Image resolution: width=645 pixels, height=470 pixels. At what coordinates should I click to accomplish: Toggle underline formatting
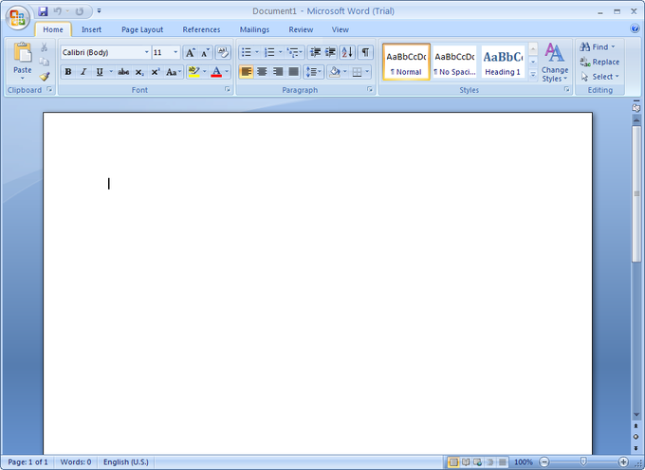[x=100, y=72]
